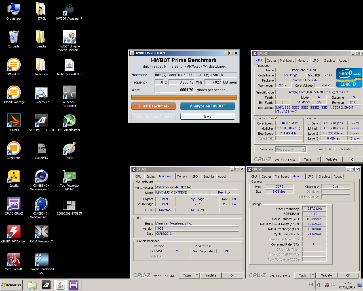
Task: Switch to CPU tab in Memory CPU-Z window
Action: pyautogui.click(x=254, y=176)
